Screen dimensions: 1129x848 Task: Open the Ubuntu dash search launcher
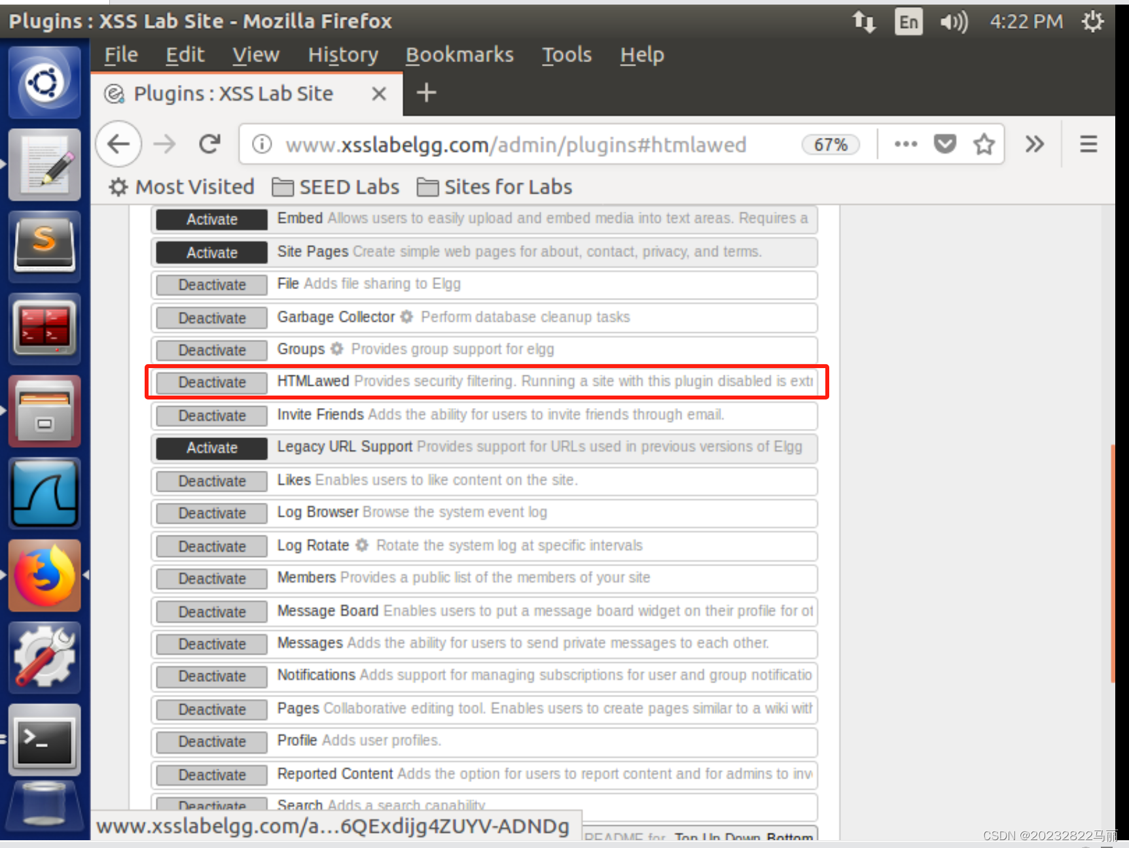(45, 82)
